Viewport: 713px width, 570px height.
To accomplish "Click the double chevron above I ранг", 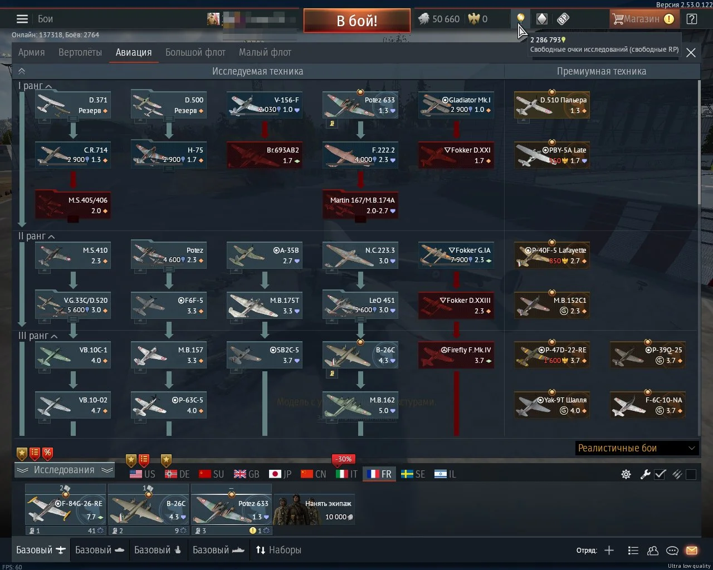I will [22, 71].
